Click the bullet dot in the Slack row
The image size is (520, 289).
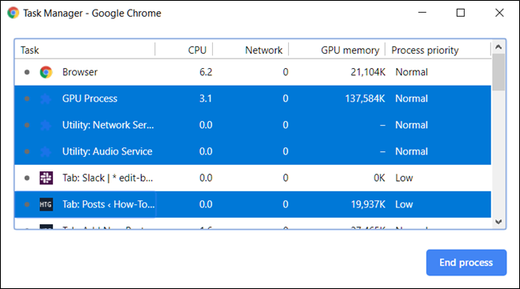(x=27, y=179)
